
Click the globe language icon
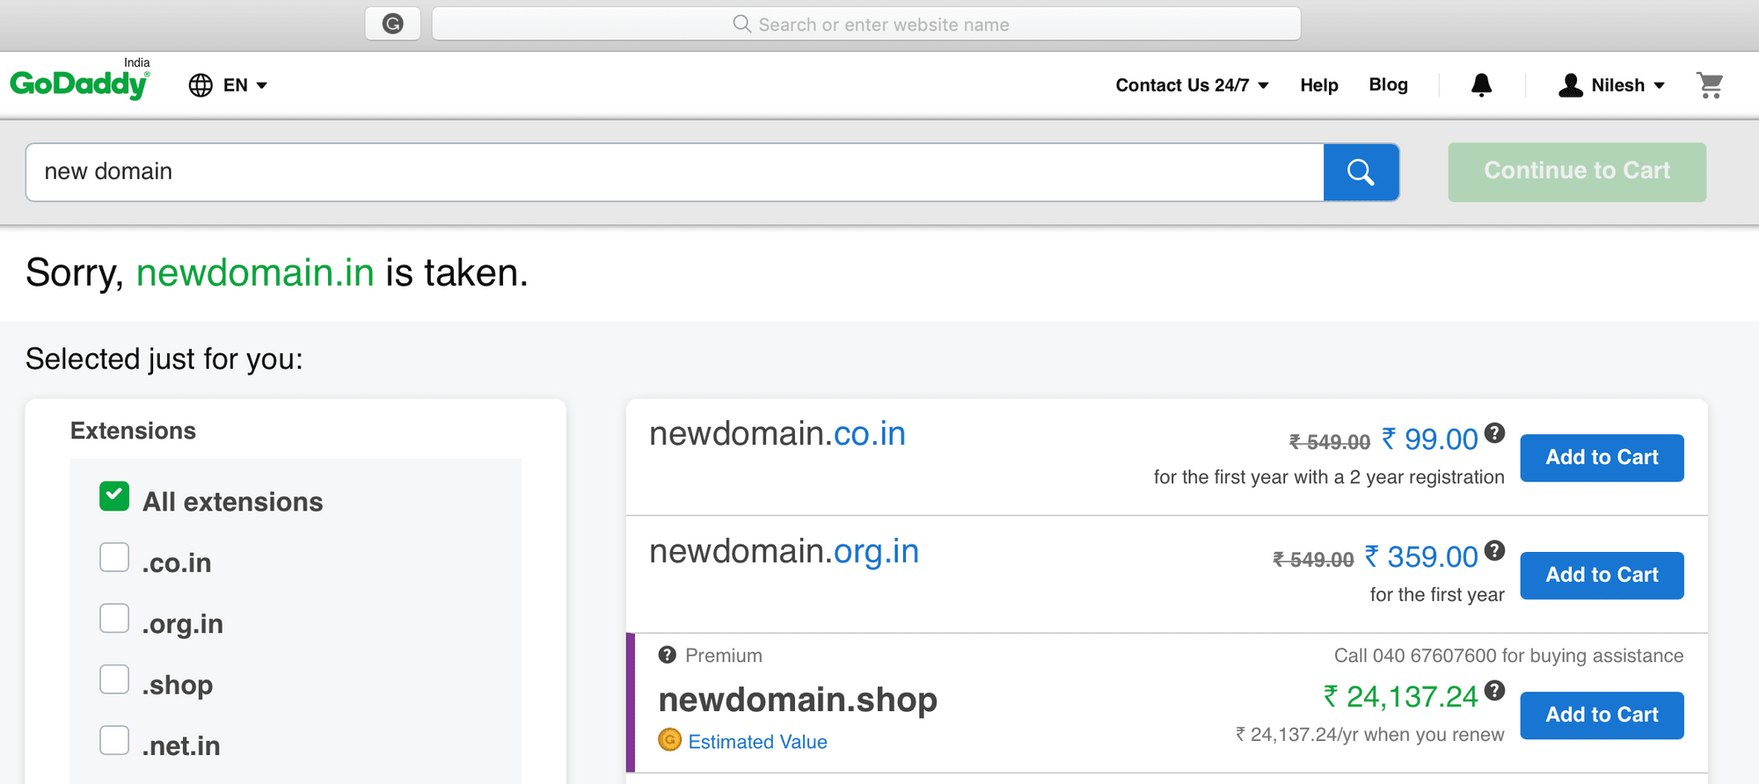pos(201,85)
